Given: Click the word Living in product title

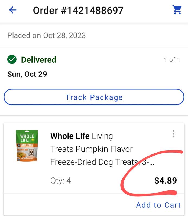Looking at the screenshot, I should click(x=102, y=136).
